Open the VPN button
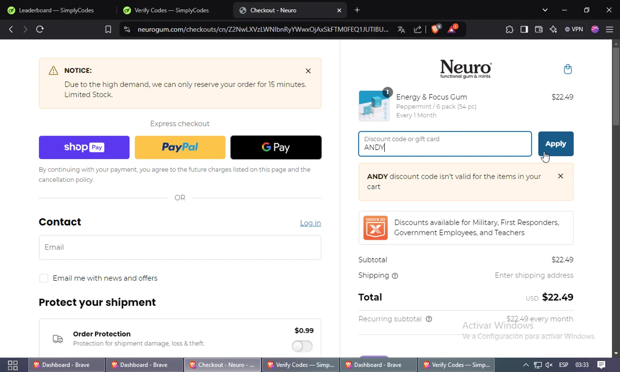Screen dimensions: 620x372 [574, 29]
